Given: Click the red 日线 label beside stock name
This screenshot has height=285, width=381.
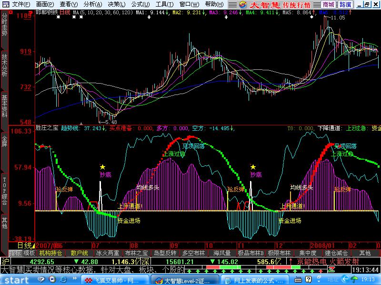Looking at the screenshot, I should point(65,12).
